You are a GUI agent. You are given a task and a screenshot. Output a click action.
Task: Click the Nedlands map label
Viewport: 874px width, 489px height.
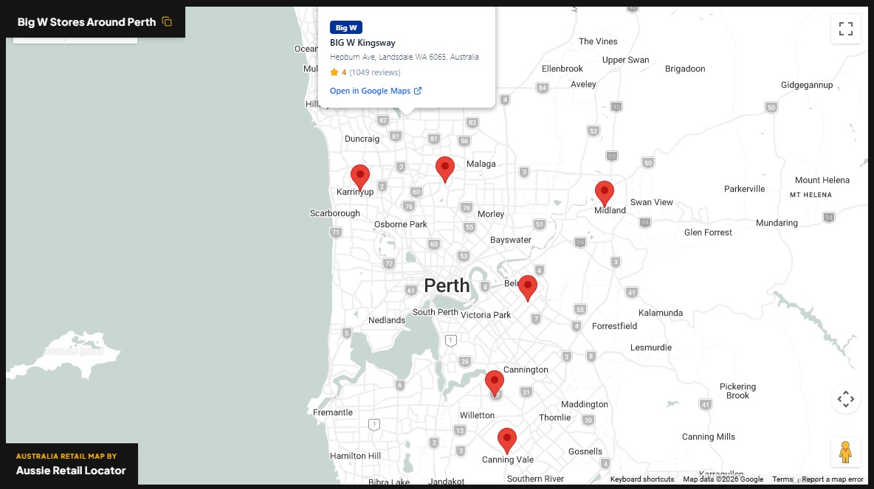(x=387, y=320)
